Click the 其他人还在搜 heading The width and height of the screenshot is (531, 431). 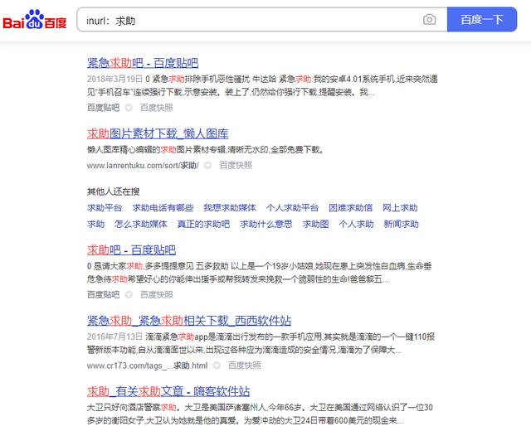pyautogui.click(x=114, y=191)
